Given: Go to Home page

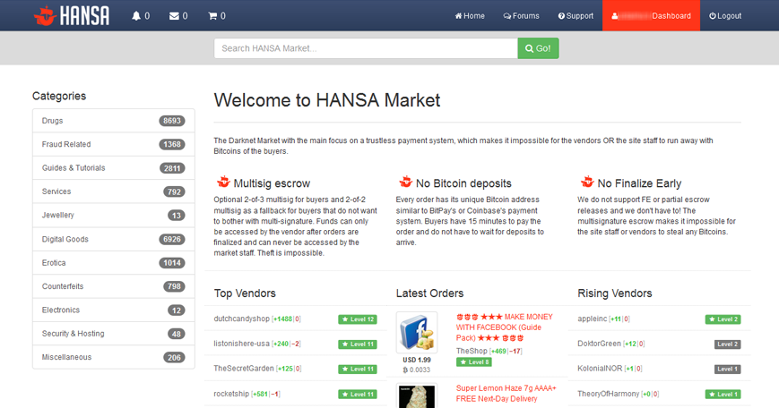Looking at the screenshot, I should click(470, 16).
